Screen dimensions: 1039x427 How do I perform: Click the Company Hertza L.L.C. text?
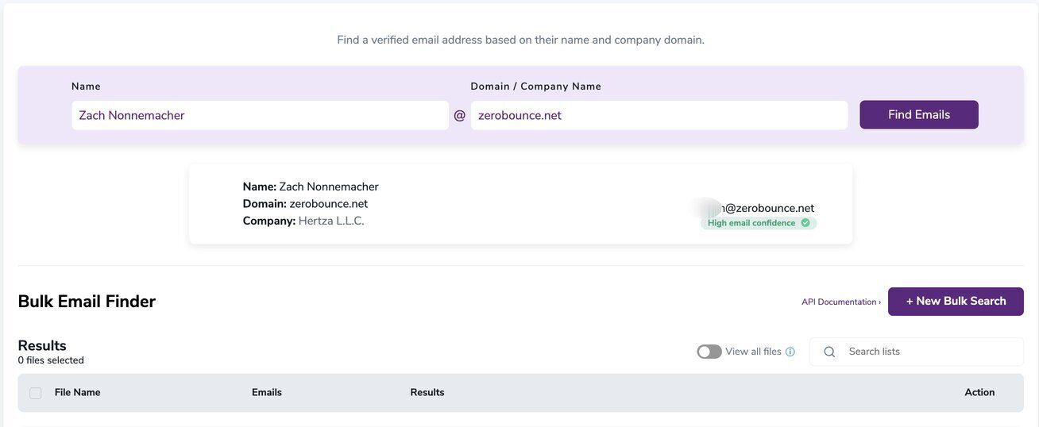pyautogui.click(x=303, y=221)
